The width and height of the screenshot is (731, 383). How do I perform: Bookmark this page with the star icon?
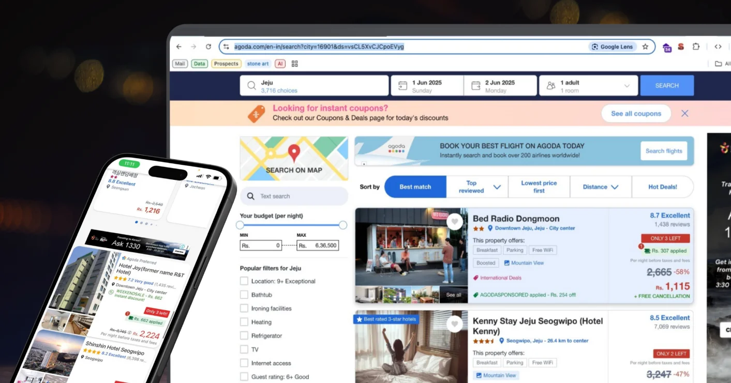(645, 47)
